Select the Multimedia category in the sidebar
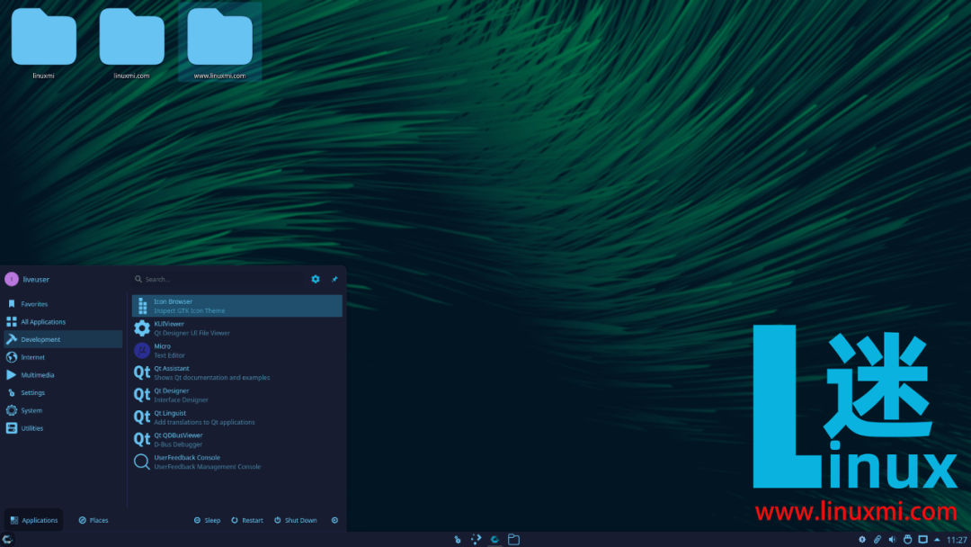 [x=38, y=374]
